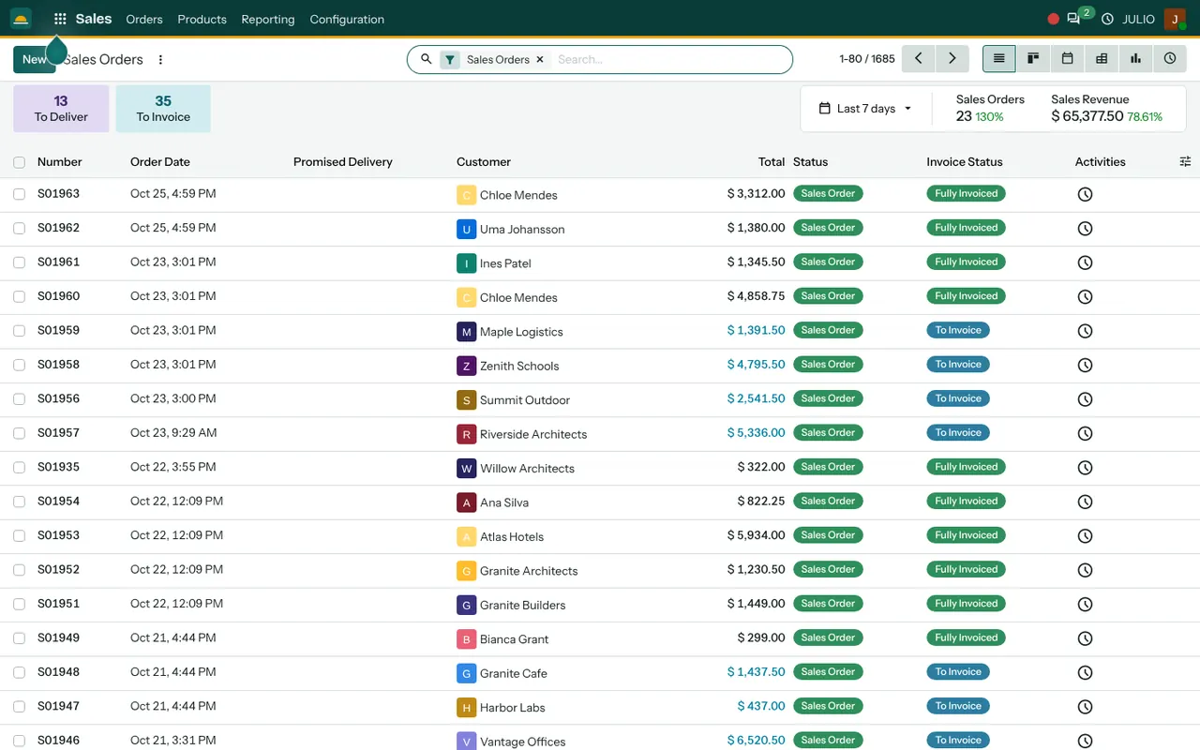Switch to pivot table view
This screenshot has height=750, width=1200.
pyautogui.click(x=1102, y=58)
